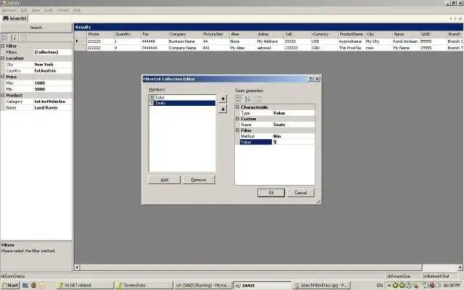
Task: Click the Filters (Collection) property value
Action: (52, 52)
